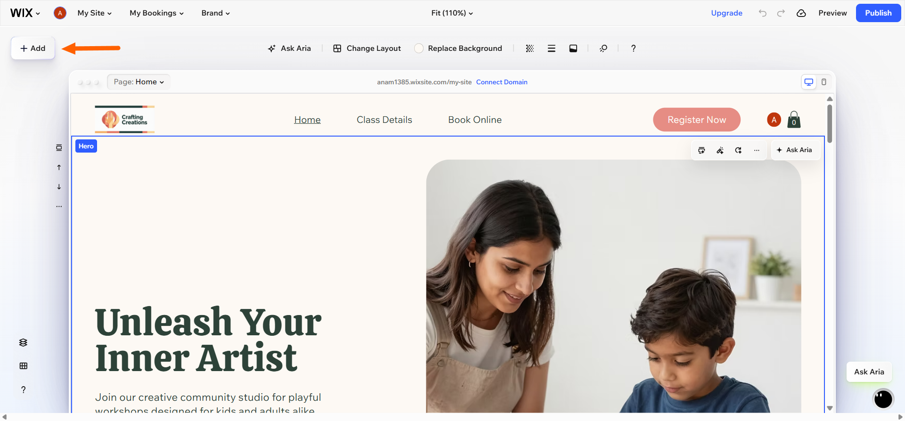Switch page using Page: Home dropdown
This screenshot has width=905, height=421.
click(x=139, y=82)
